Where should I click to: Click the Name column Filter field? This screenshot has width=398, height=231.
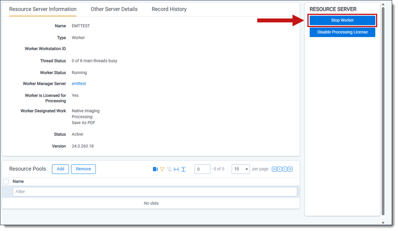(155, 192)
